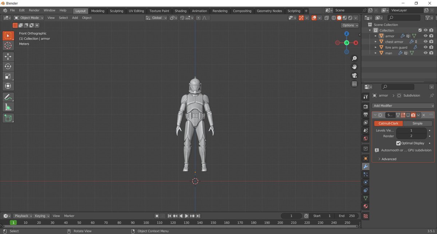Open the Add Modifier dropdown
Screen dimensions: 437x234
click(403, 106)
